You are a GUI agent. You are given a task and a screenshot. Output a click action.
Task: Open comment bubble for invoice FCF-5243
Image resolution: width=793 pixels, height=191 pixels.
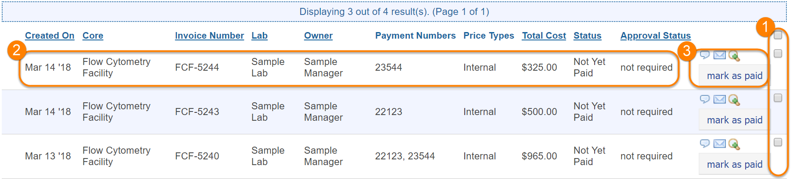705,99
